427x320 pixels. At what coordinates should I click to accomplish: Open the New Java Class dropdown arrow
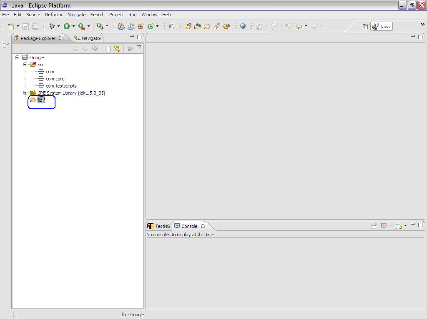pyautogui.click(x=157, y=26)
